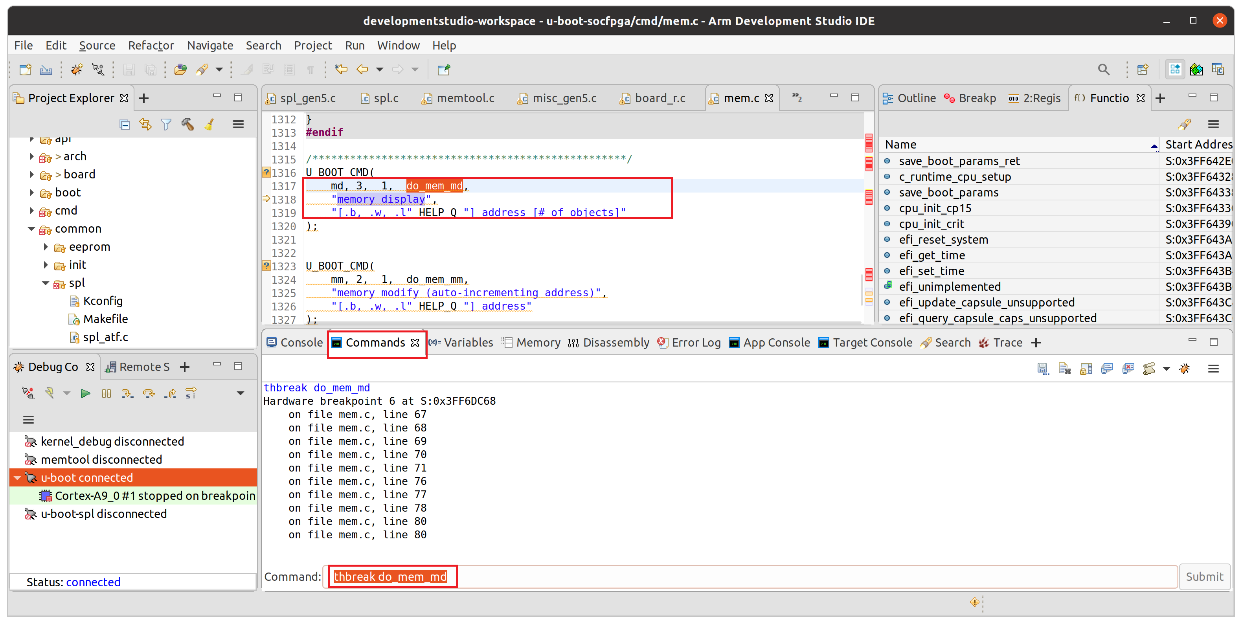
Task: Expand the arch folder
Action: click(31, 157)
